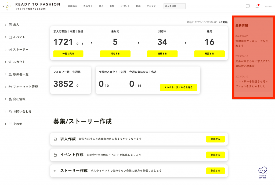Open the 管理画面 menu in top navigation
Screen dimensions: 275x185
tap(72, 6)
